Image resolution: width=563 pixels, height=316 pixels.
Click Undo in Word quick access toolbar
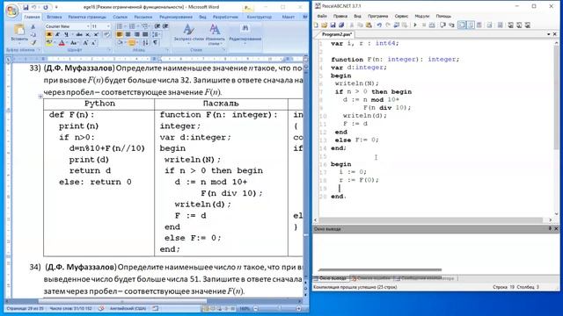pos(33,7)
